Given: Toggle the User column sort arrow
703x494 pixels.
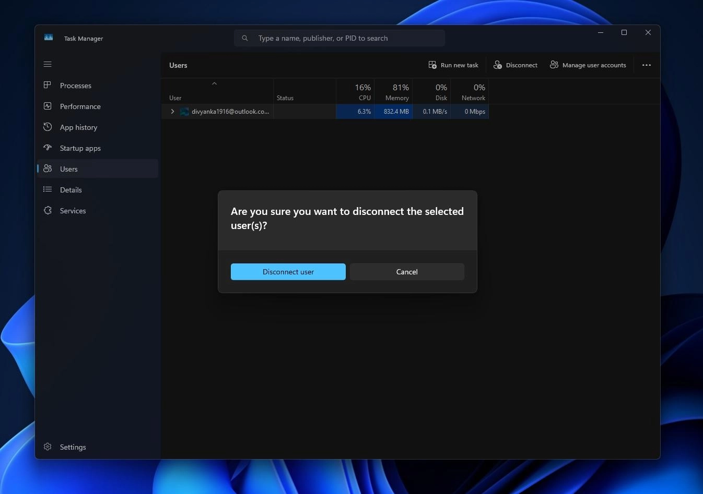Looking at the screenshot, I should coord(214,83).
